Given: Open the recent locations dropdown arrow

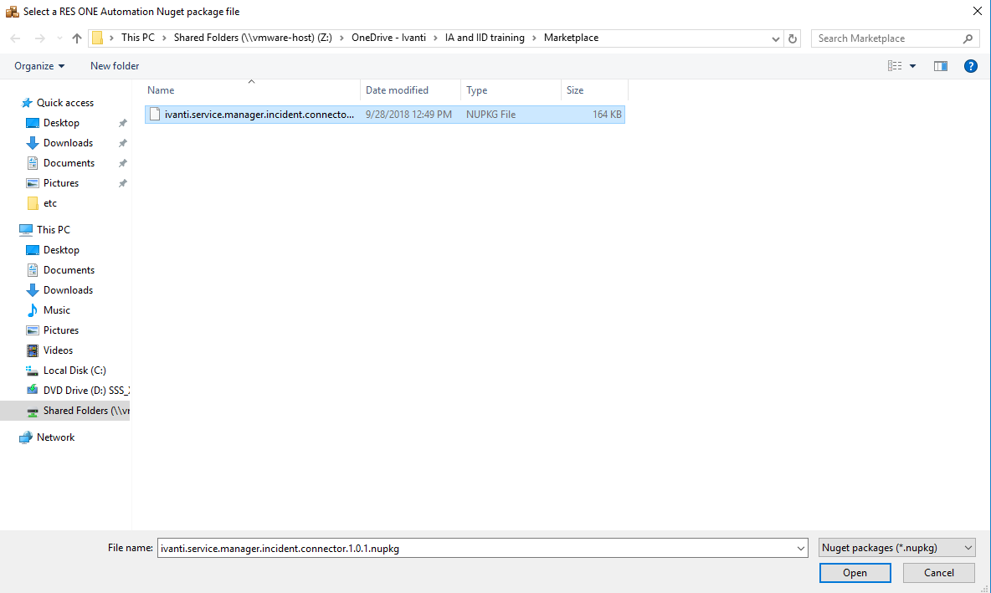Looking at the screenshot, I should coord(59,38).
